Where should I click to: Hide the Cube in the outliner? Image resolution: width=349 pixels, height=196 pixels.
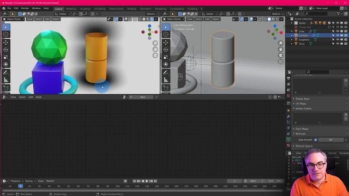click(338, 32)
